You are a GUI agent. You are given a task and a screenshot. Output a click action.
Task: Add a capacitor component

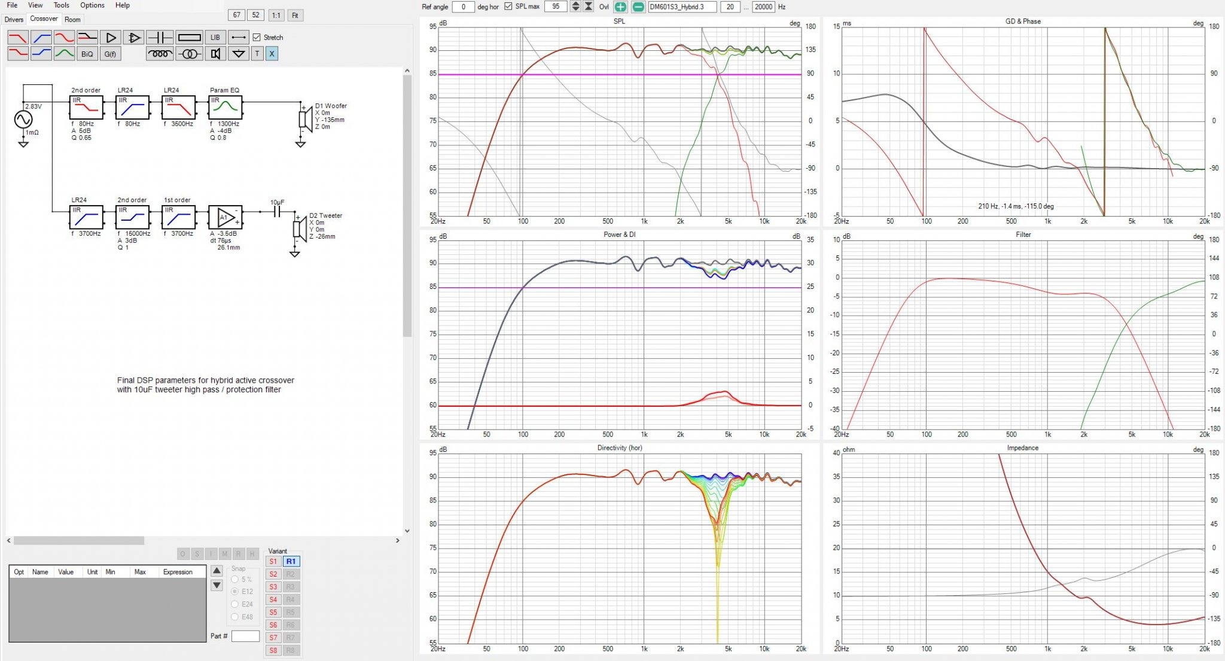click(160, 38)
